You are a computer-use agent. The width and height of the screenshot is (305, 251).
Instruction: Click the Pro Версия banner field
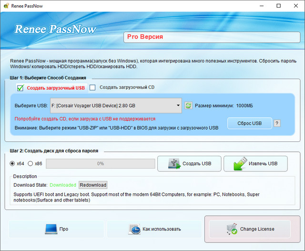pos(210,37)
